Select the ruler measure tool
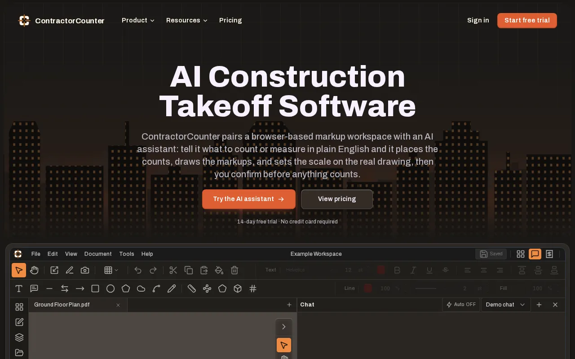 pos(192,289)
